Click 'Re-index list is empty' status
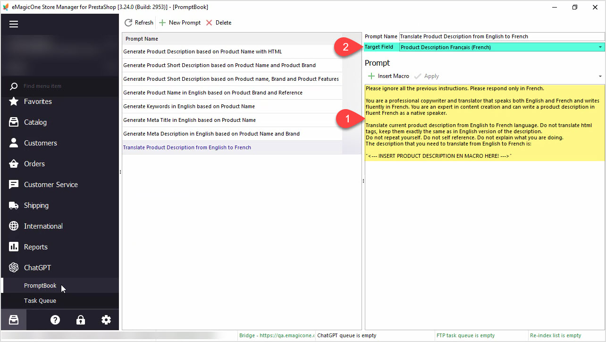Viewport: 606px width, 342px height. coord(555,335)
